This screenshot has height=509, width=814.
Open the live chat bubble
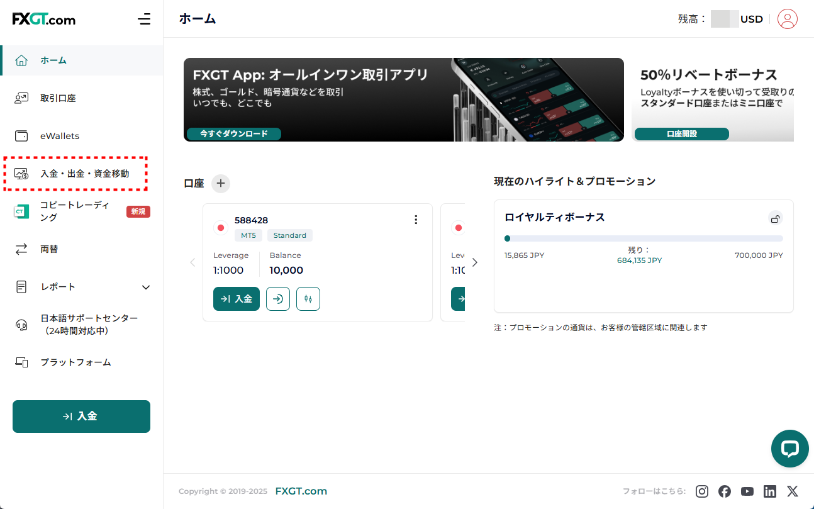coord(790,449)
